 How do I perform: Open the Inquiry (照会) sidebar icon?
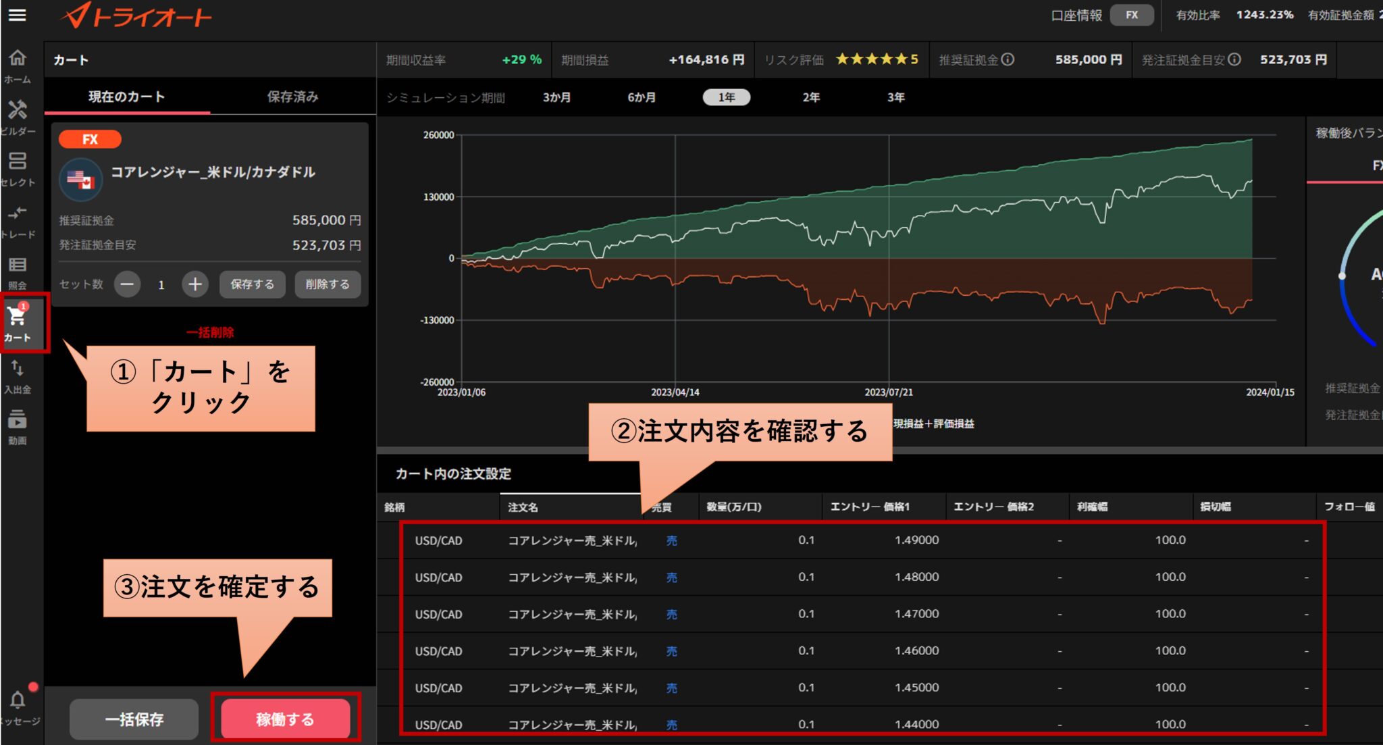point(18,273)
